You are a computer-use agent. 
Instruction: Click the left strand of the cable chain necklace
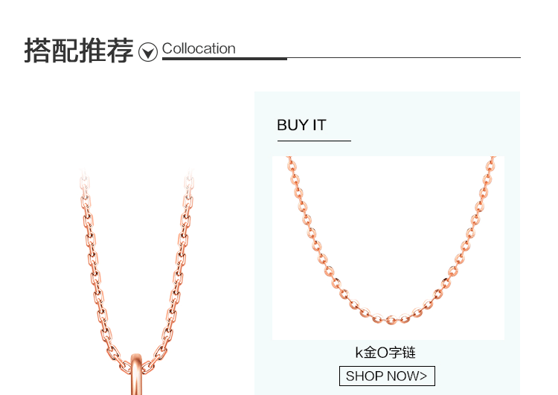[96, 271]
